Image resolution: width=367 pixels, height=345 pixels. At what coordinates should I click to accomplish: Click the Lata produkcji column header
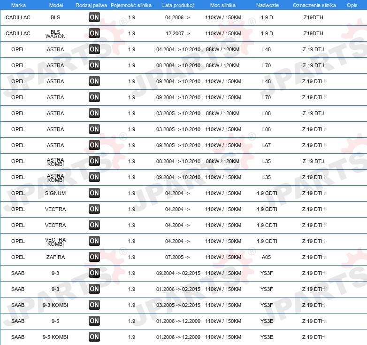tap(178, 5)
